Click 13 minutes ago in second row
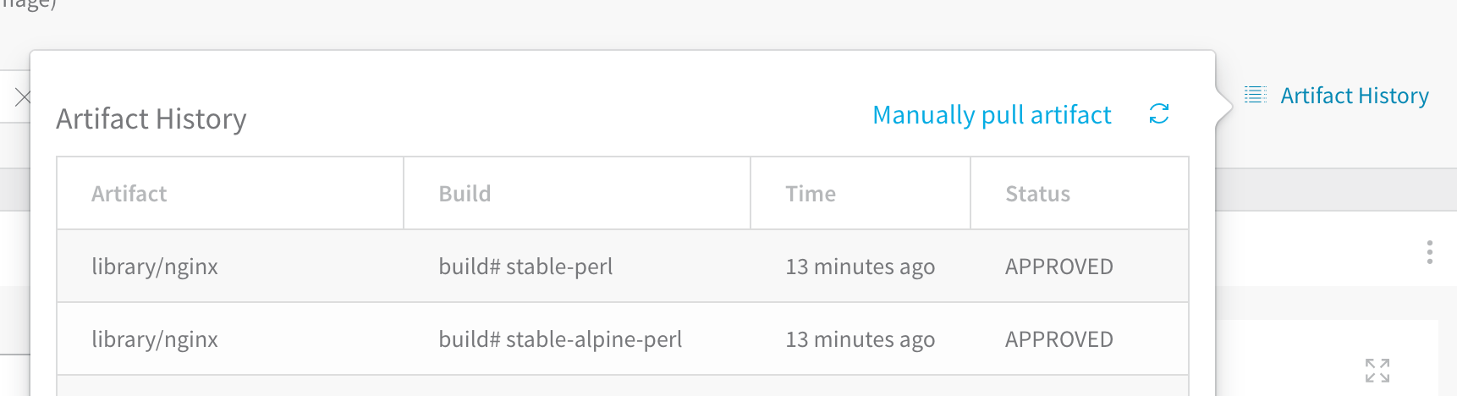1457x396 pixels. (x=860, y=340)
